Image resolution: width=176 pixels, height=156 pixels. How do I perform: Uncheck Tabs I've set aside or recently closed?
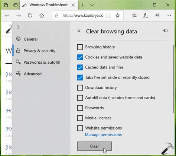coord(80,77)
